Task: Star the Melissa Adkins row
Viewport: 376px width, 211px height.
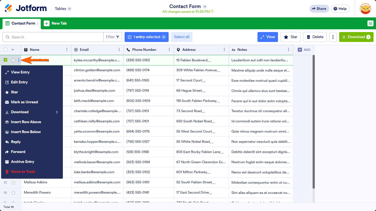Action: 13,182
